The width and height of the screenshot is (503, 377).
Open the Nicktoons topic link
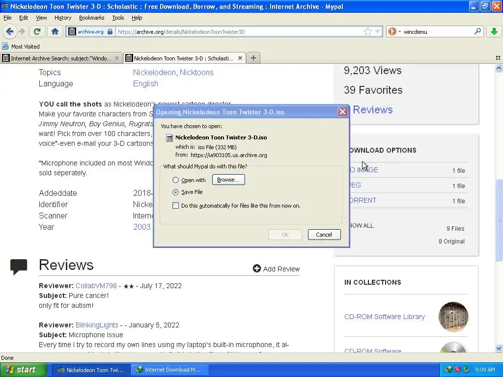click(196, 73)
